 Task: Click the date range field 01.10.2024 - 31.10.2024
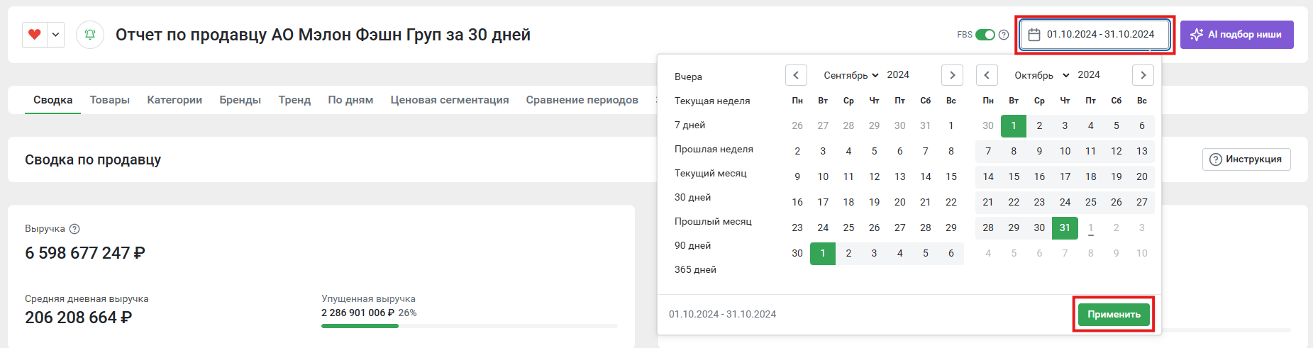(1095, 35)
